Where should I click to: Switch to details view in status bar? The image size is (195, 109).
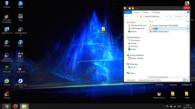184,80
